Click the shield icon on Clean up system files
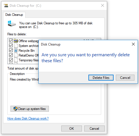139x136 pixels. [x=16, y=109]
